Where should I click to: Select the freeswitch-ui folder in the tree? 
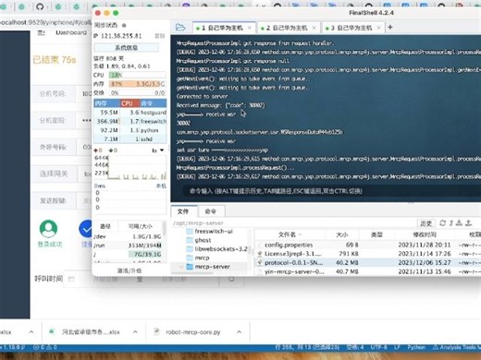(x=214, y=231)
